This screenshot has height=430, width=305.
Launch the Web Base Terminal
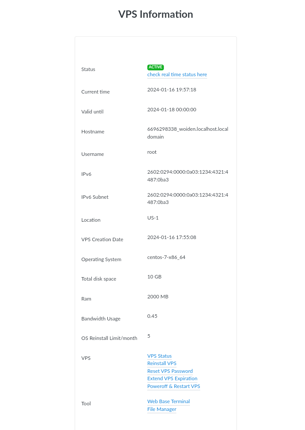point(168,401)
